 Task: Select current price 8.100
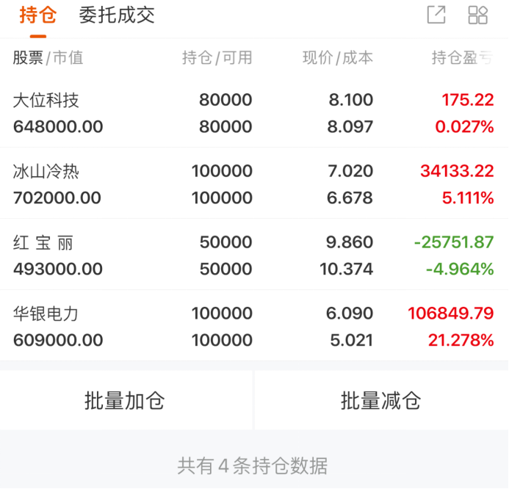(351, 100)
